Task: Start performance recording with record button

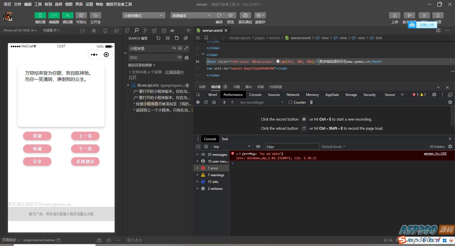Action: coord(198,102)
